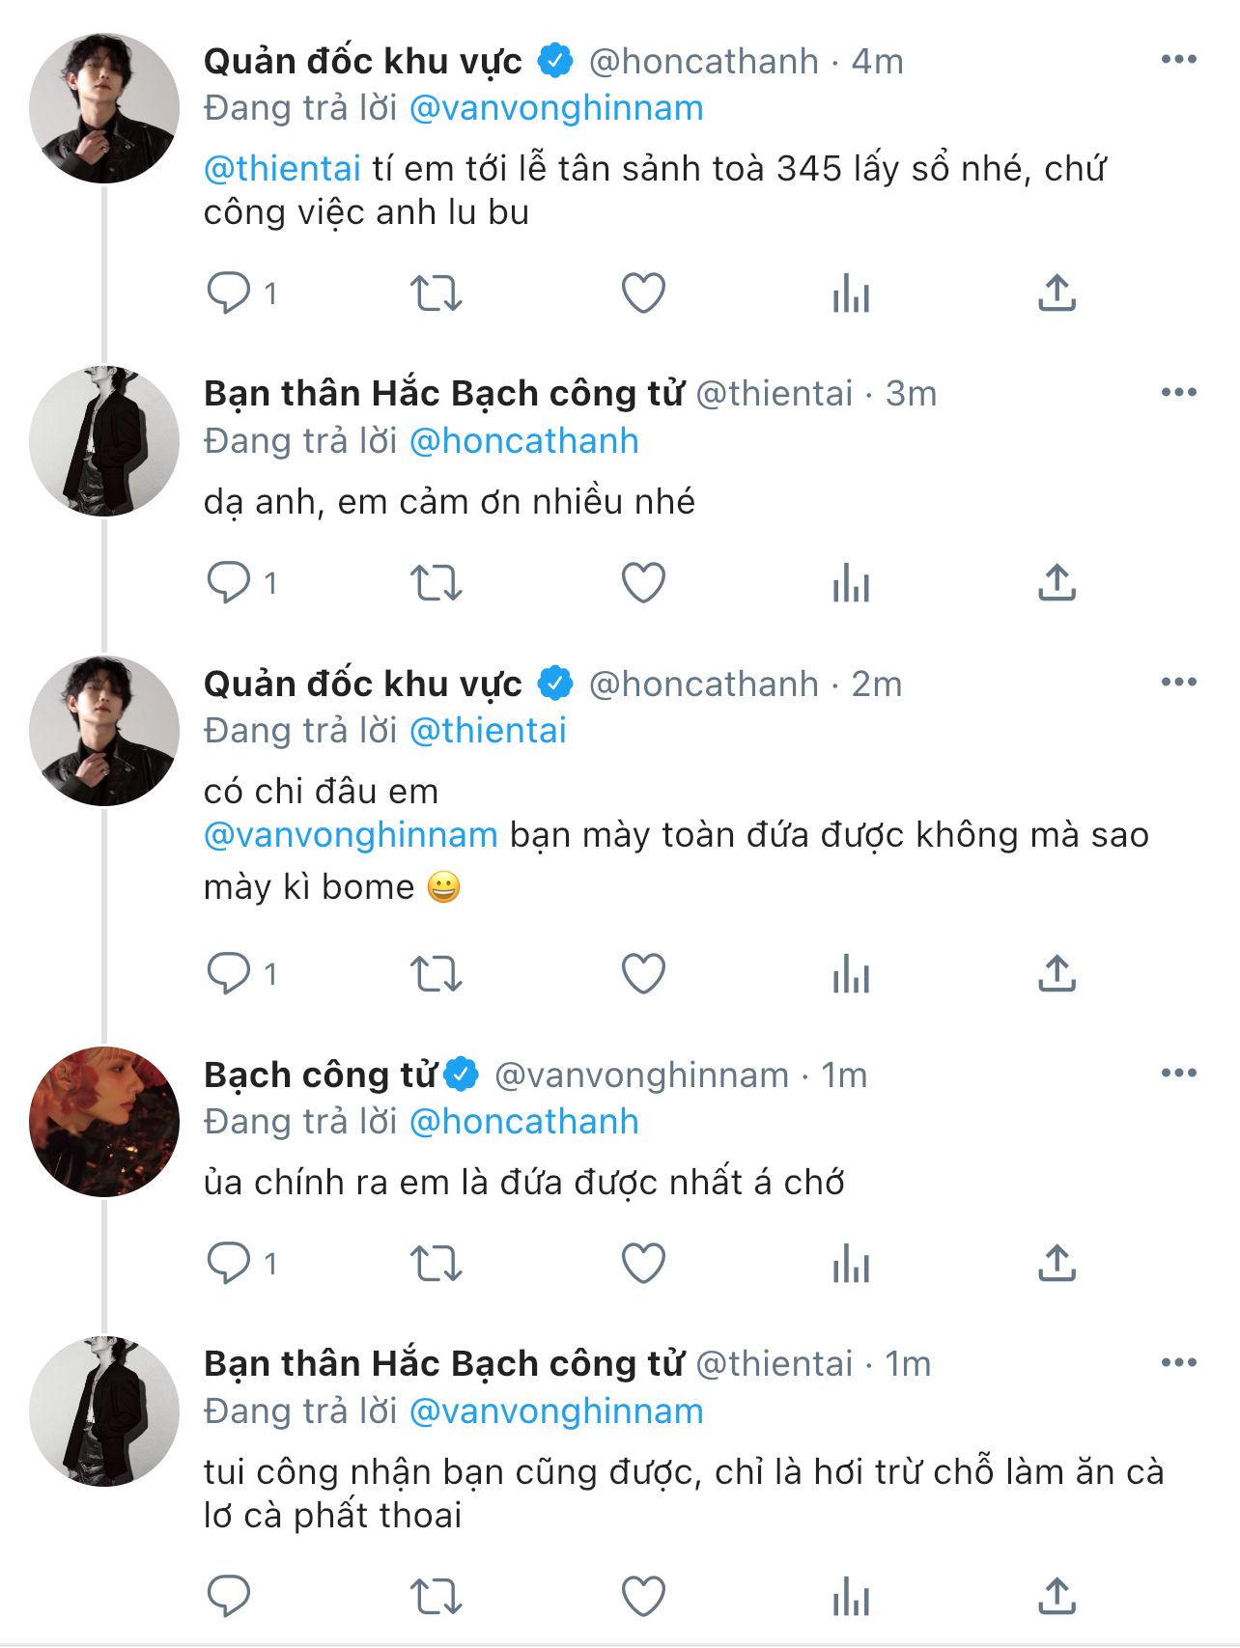Retweet the tweet mentioning lễ tân sảnh toà 345
The width and height of the screenshot is (1240, 1648).
(x=437, y=293)
